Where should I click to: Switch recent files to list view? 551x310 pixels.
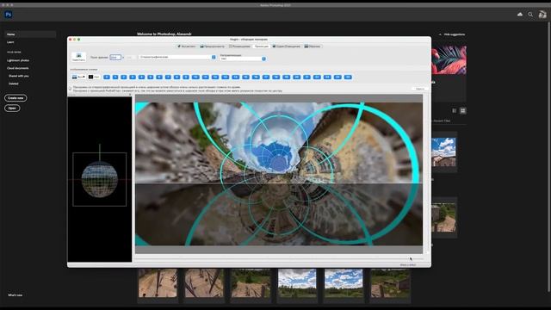point(455,111)
